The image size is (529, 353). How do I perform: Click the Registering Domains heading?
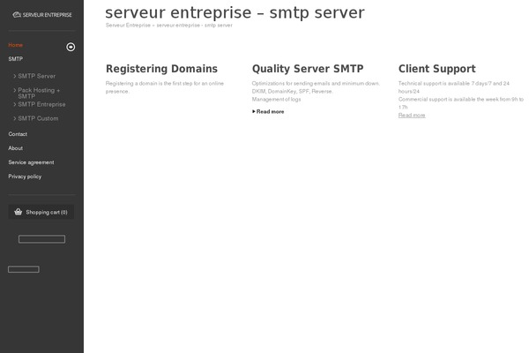[x=161, y=69]
